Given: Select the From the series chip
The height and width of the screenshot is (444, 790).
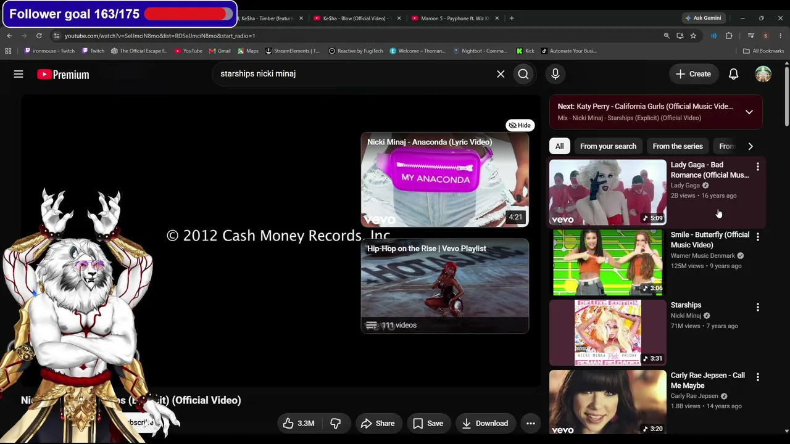Looking at the screenshot, I should coord(678,146).
